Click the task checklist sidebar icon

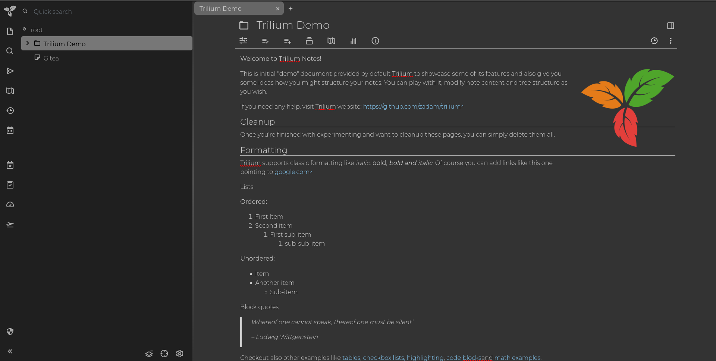tap(10, 185)
